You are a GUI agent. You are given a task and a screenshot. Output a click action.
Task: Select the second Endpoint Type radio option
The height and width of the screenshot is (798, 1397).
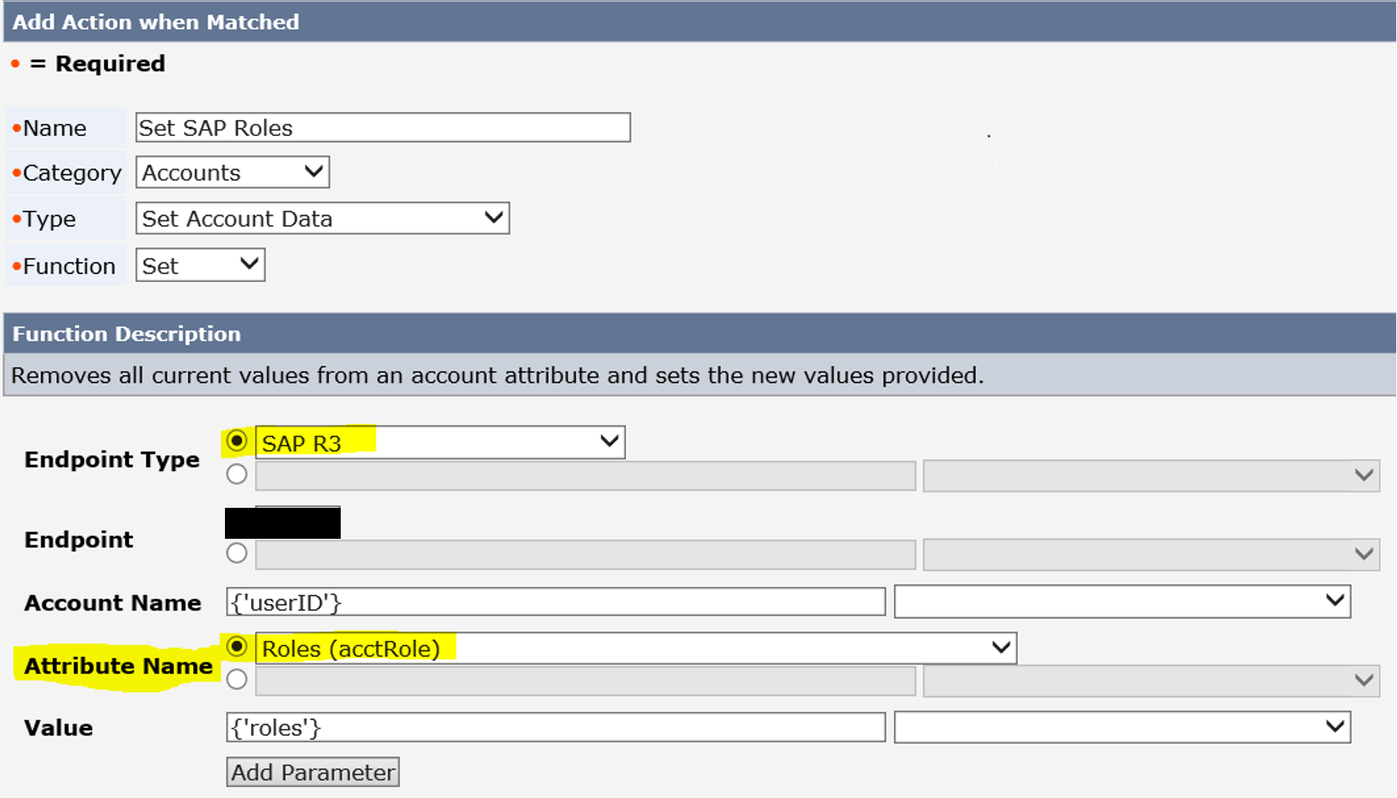pos(236,474)
